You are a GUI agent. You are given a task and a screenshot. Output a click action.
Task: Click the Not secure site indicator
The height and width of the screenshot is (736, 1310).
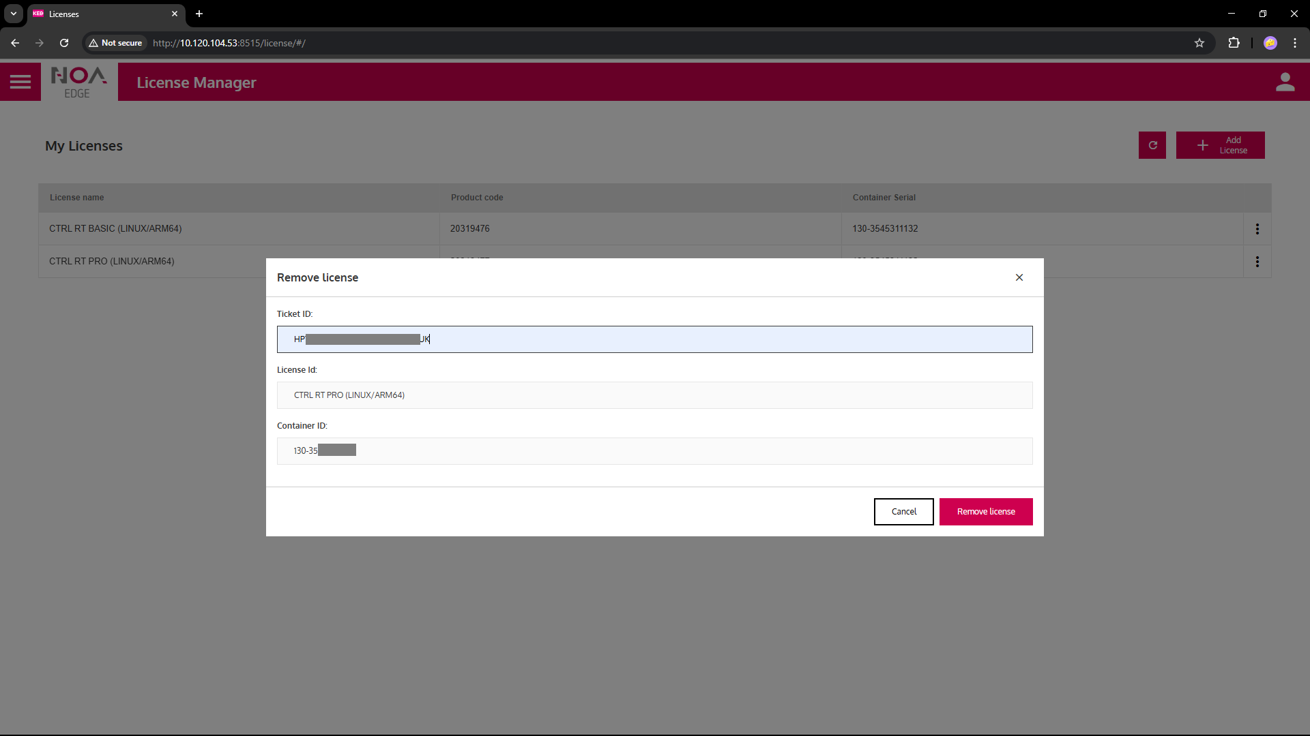[115, 43]
